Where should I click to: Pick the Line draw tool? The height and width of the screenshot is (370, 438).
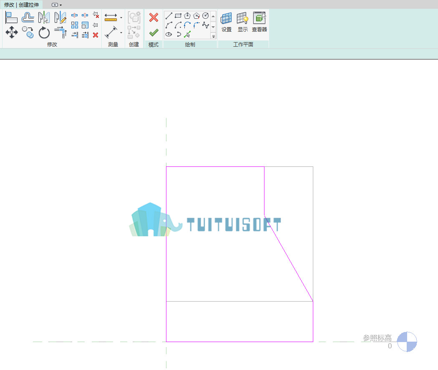(x=169, y=15)
